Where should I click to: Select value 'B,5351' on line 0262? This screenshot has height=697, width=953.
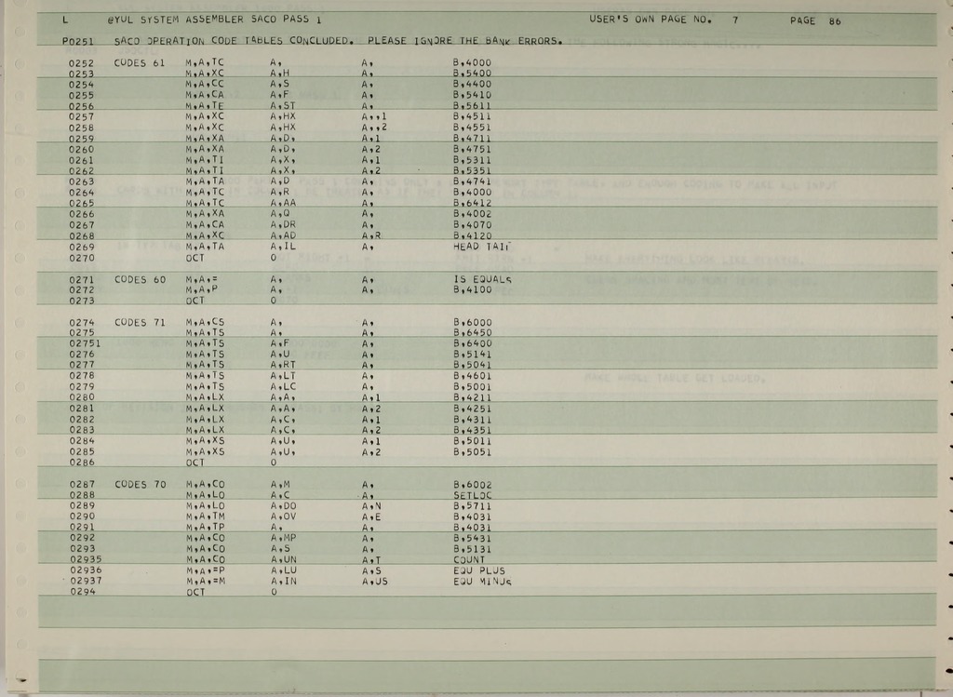[472, 170]
